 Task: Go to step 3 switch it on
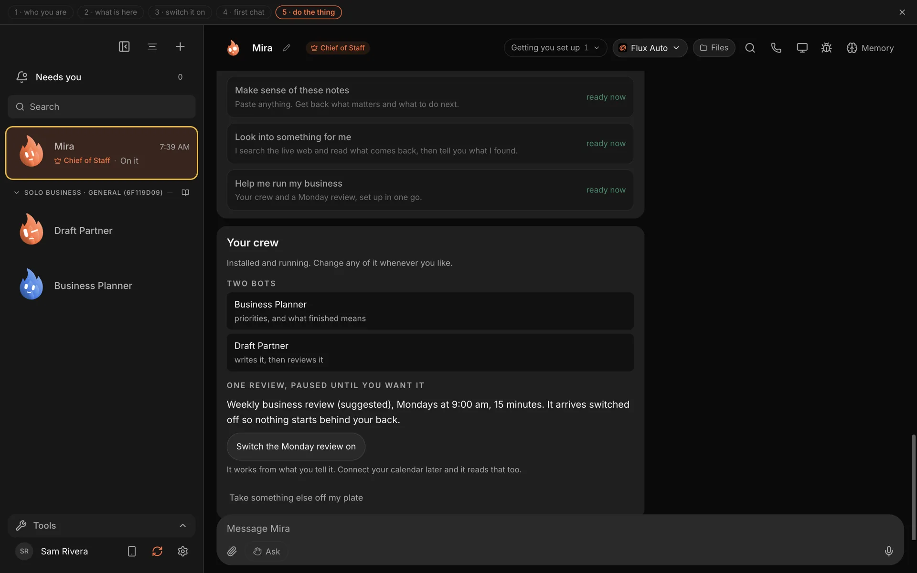180,12
